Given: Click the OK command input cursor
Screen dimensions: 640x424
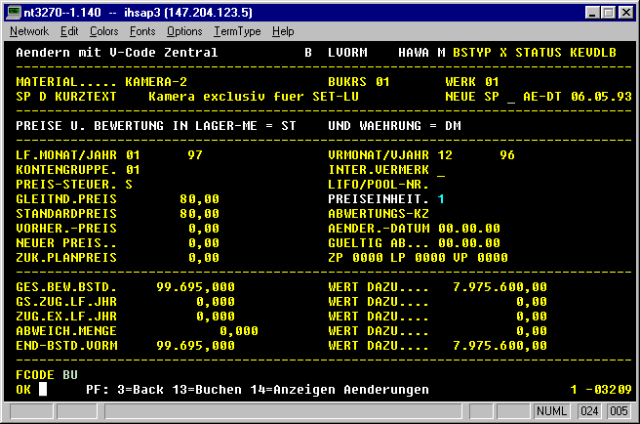Looking at the screenshot, I should point(43,389).
